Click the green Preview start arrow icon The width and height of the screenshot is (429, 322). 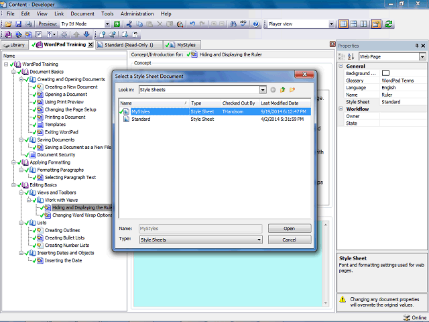[117, 24]
